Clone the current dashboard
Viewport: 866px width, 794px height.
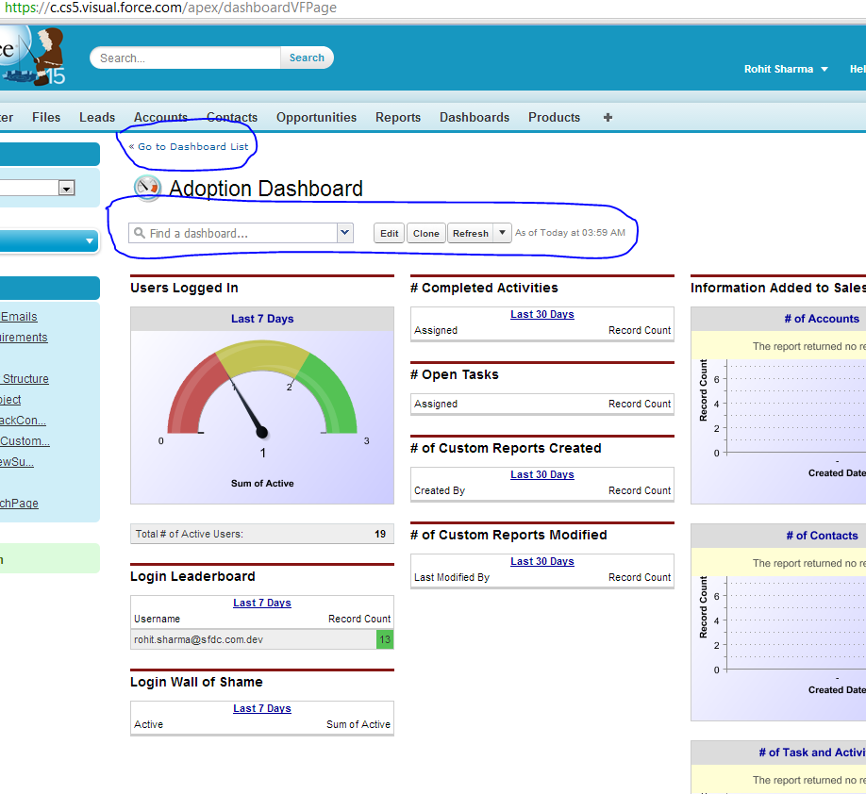point(426,233)
